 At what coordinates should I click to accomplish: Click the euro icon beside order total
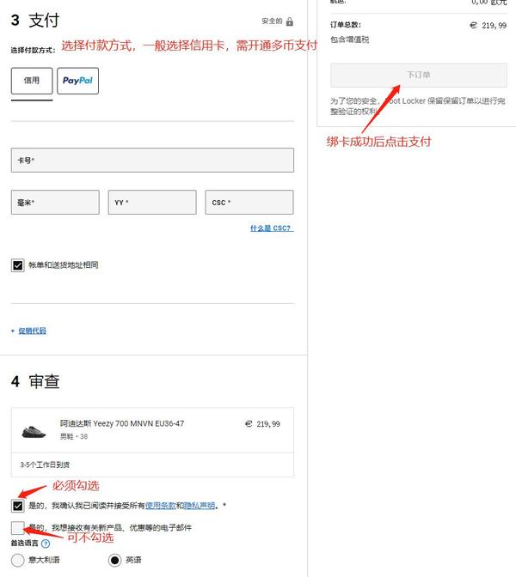pos(474,26)
